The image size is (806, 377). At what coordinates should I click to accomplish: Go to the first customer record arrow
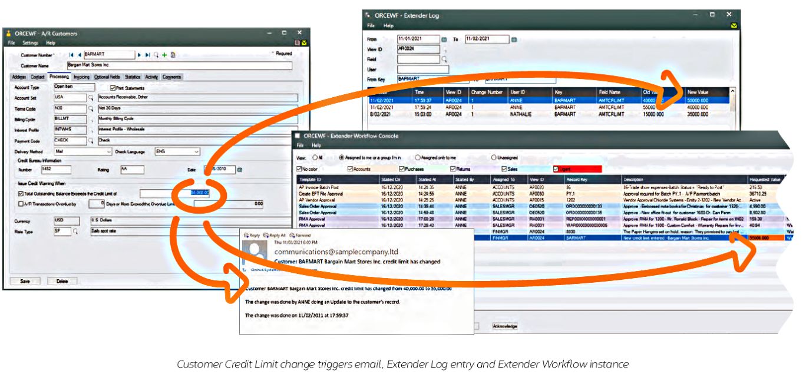(71, 55)
